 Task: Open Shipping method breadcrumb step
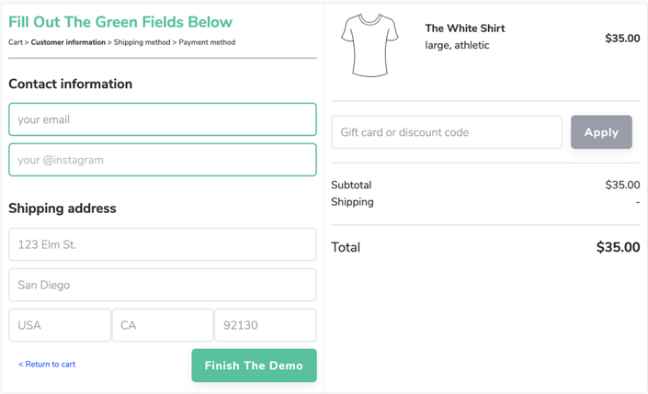(142, 42)
